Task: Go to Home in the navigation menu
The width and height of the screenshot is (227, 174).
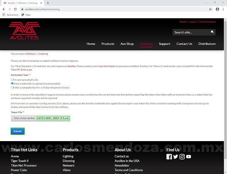Action: (91, 44)
